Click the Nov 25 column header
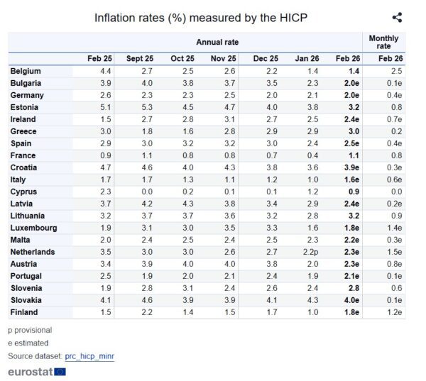The image size is (426, 381). pyautogui.click(x=224, y=58)
